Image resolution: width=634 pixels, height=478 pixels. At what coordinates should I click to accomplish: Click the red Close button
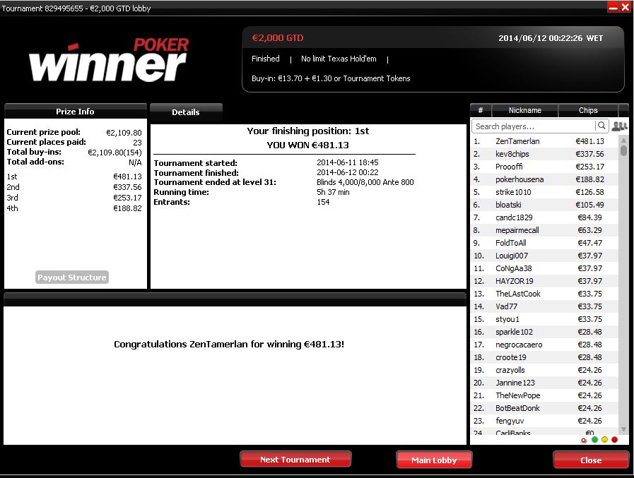point(591,460)
